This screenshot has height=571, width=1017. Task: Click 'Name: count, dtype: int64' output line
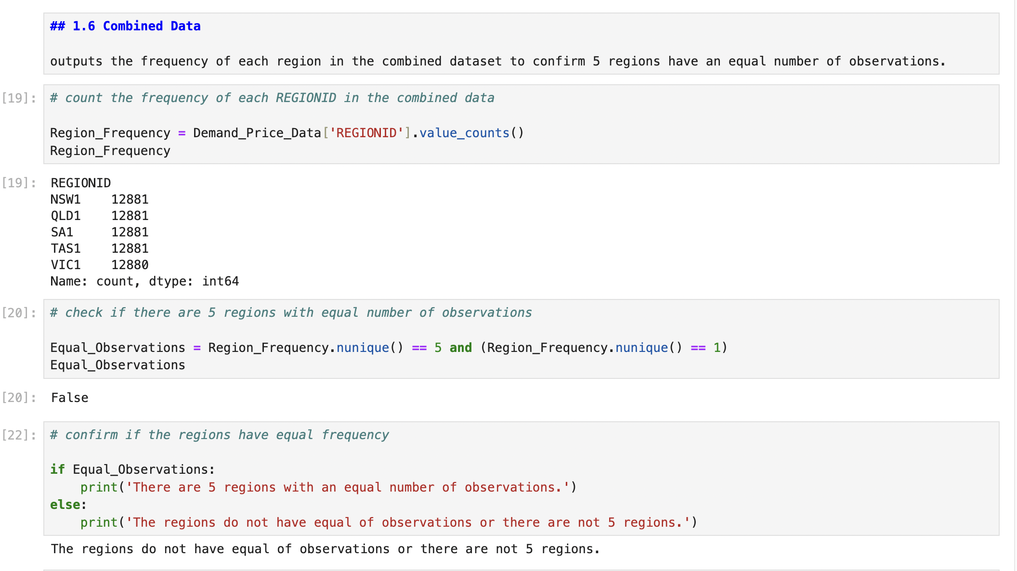tap(144, 282)
